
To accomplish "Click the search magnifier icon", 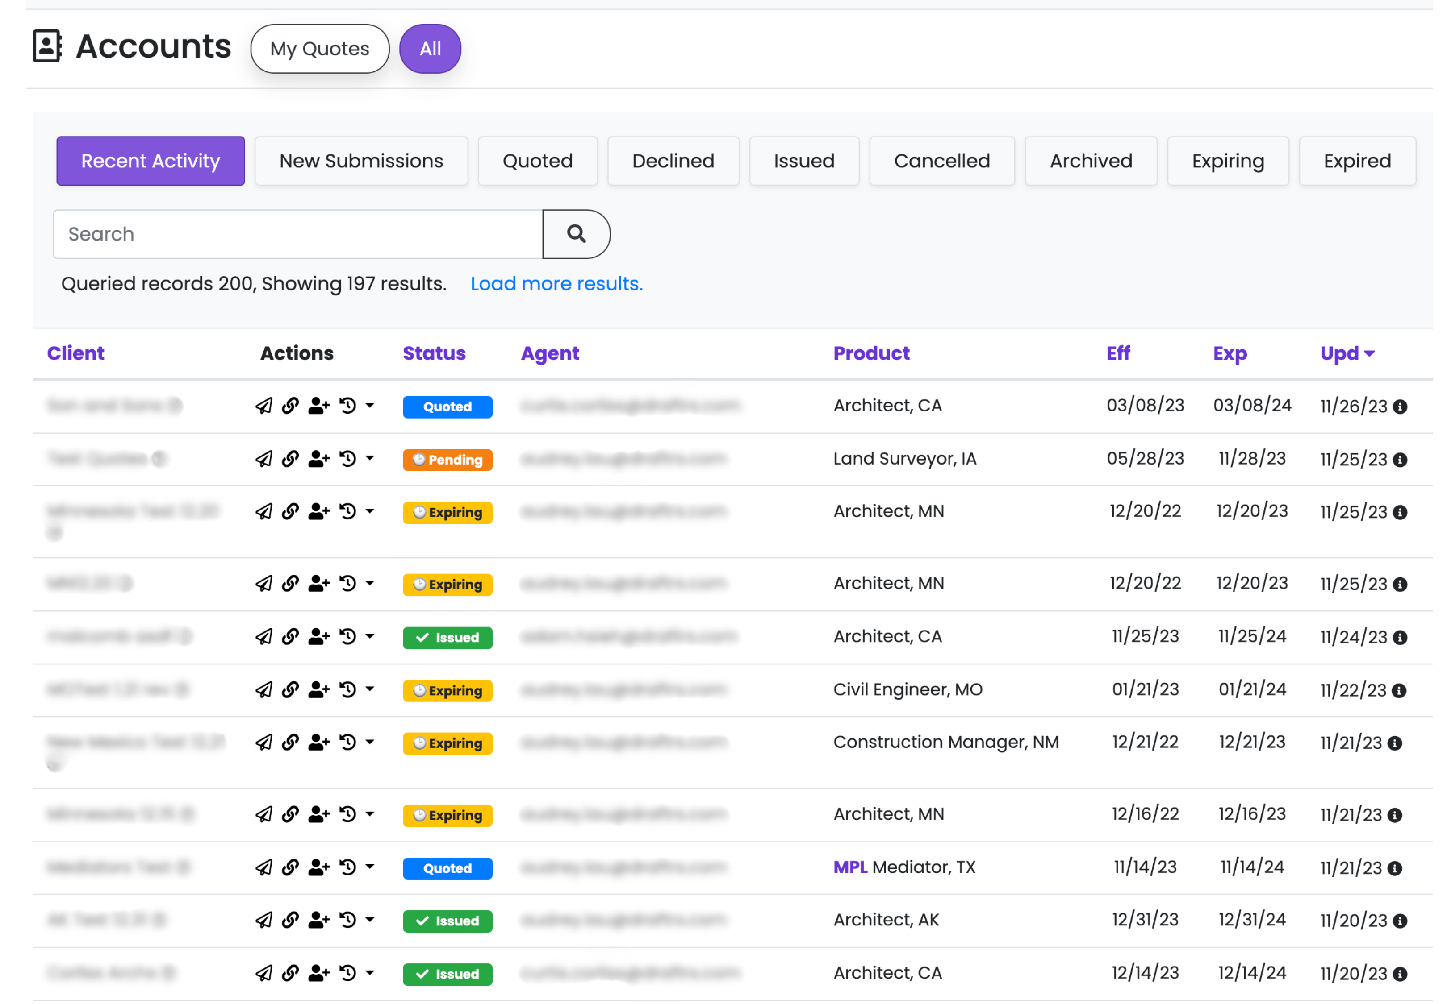I will [x=576, y=234].
